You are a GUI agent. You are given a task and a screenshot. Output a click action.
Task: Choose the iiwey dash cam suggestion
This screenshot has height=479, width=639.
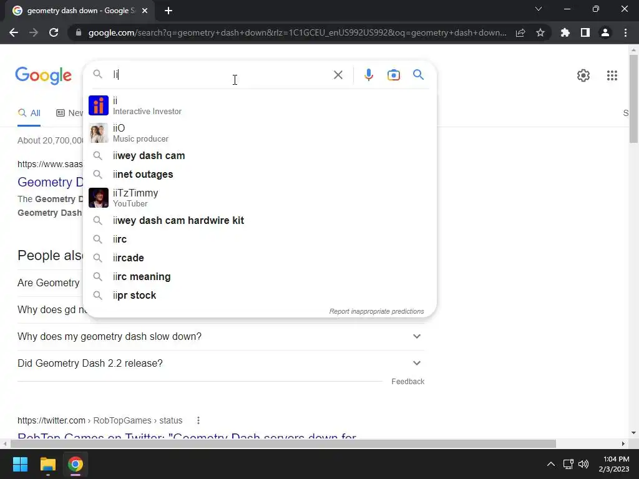pyautogui.click(x=260, y=155)
